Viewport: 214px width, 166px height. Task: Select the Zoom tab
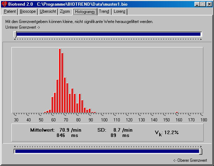[x=65, y=11]
